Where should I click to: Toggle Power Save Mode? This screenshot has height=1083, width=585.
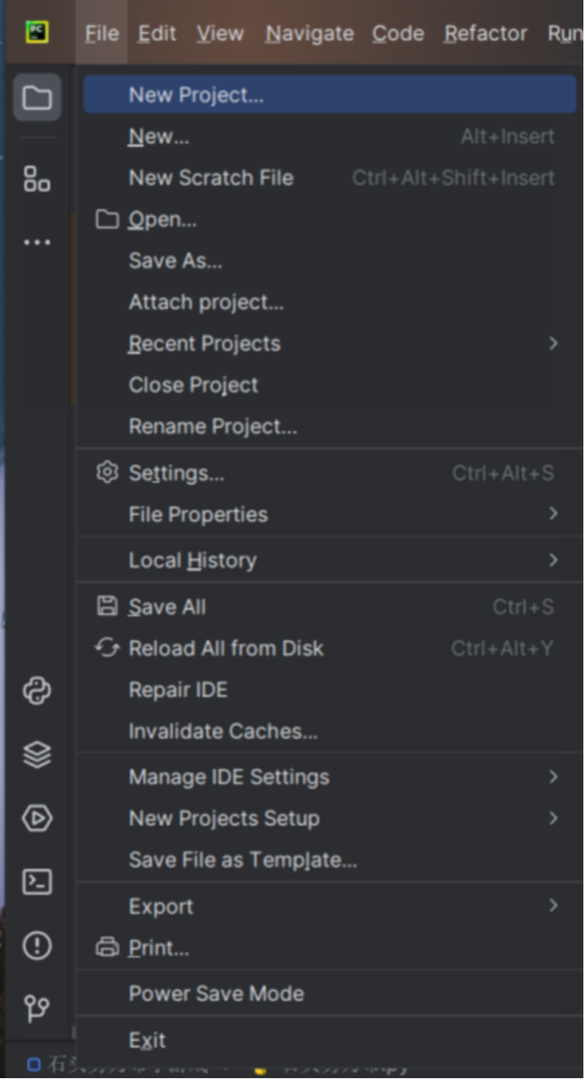(x=216, y=994)
